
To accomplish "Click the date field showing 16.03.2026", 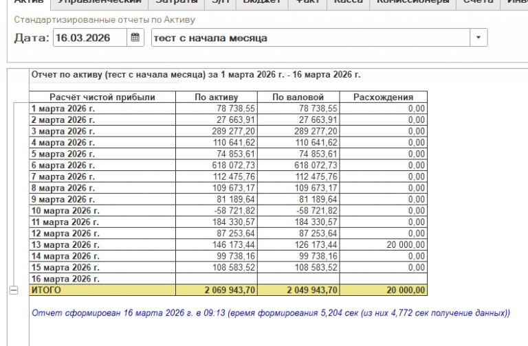I will (90, 38).
